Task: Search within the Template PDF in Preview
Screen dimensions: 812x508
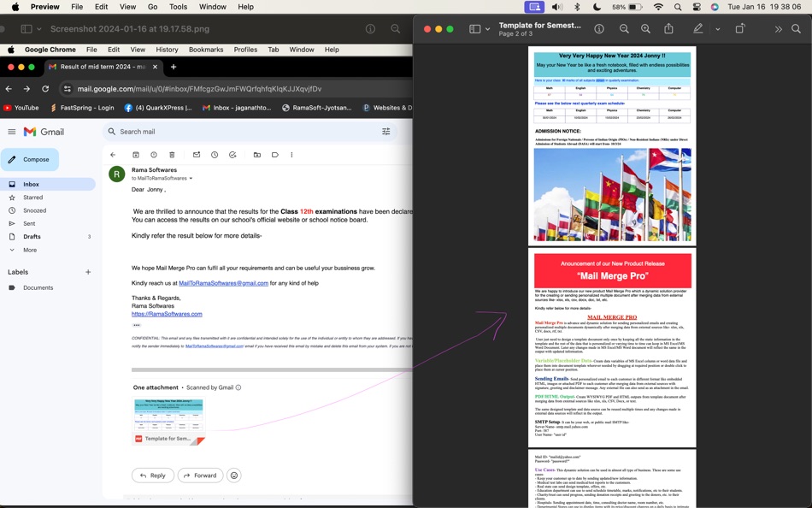Action: (x=796, y=29)
